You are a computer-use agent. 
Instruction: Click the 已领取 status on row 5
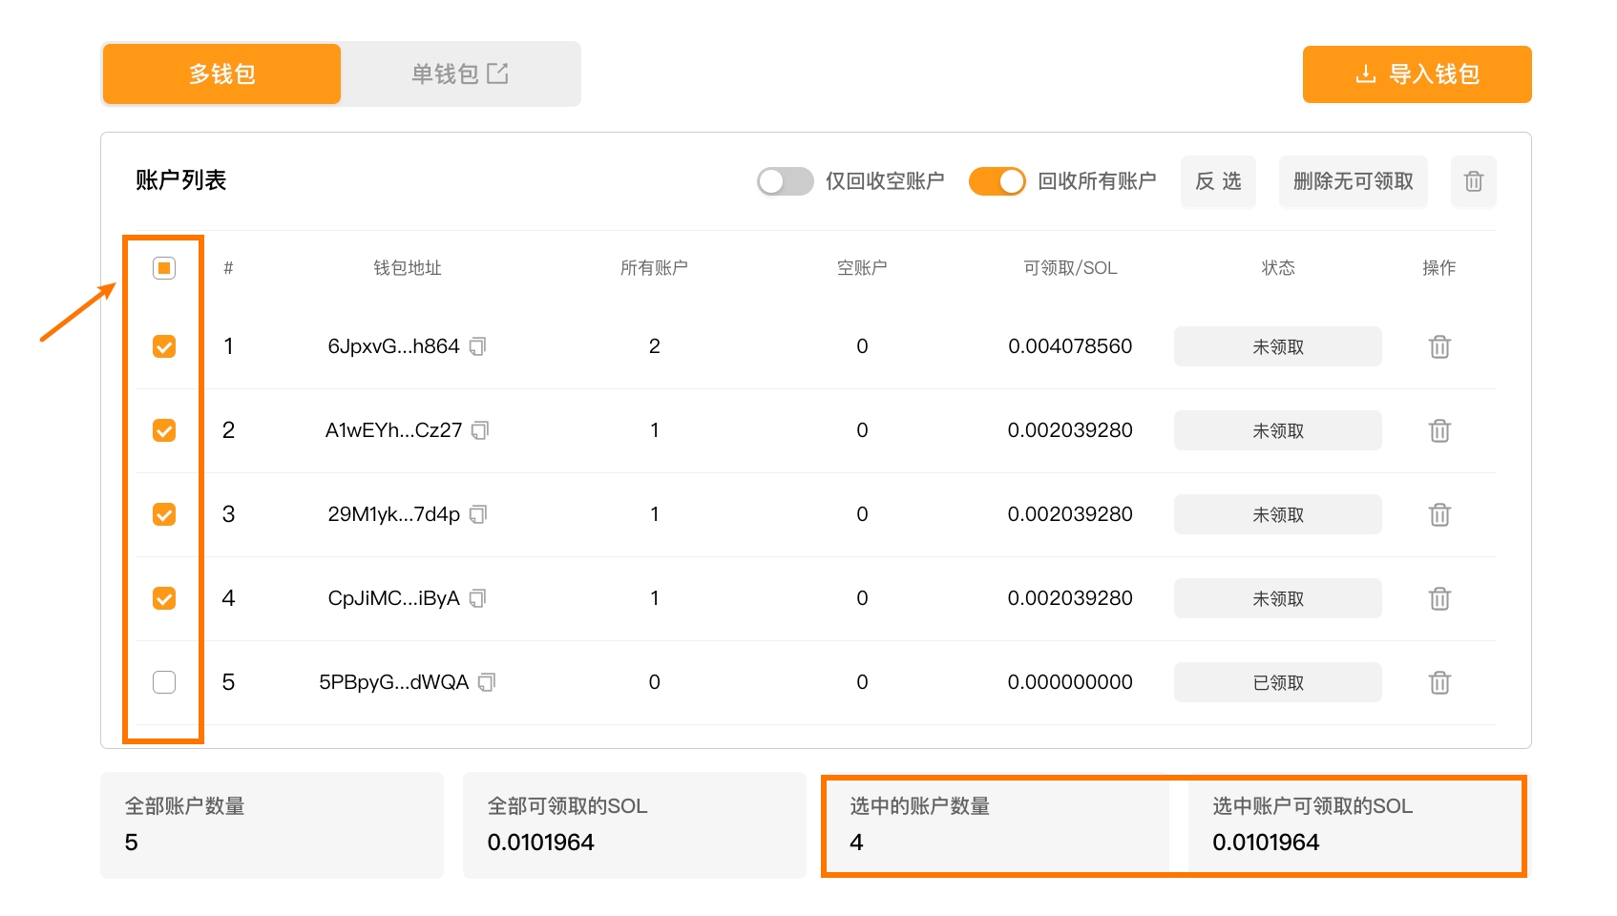1277,682
